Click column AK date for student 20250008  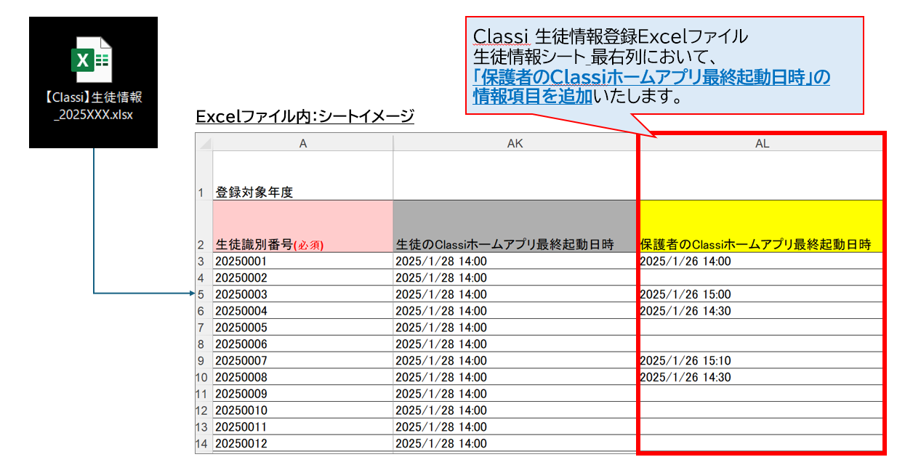pyautogui.click(x=515, y=377)
